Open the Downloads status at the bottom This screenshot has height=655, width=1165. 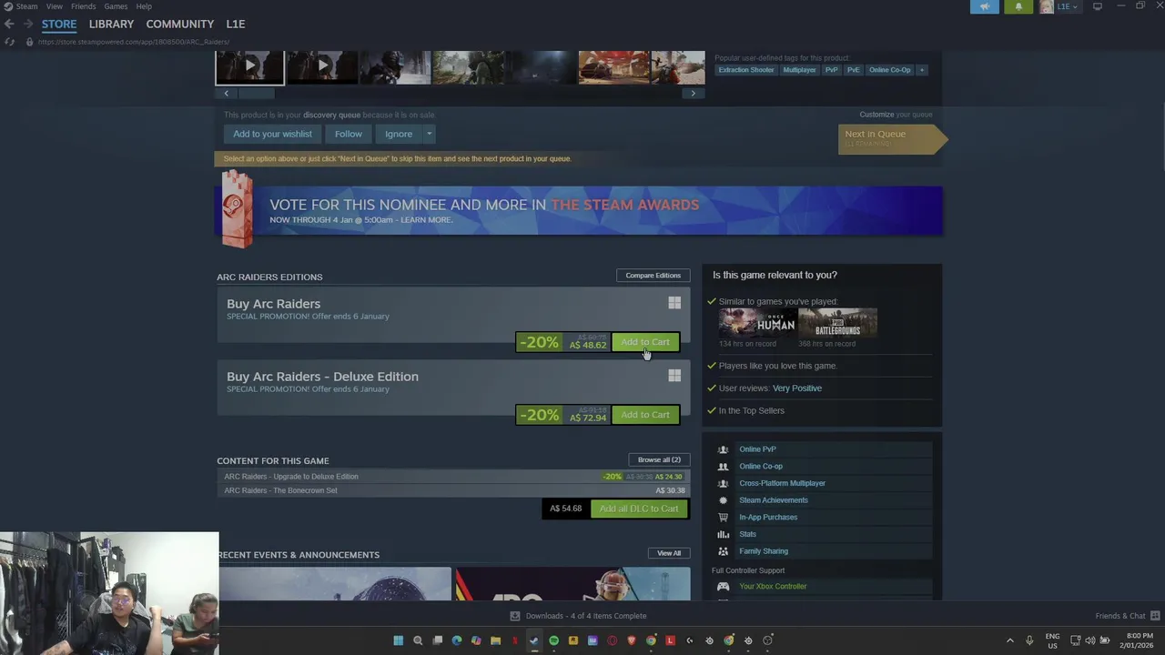coord(578,616)
